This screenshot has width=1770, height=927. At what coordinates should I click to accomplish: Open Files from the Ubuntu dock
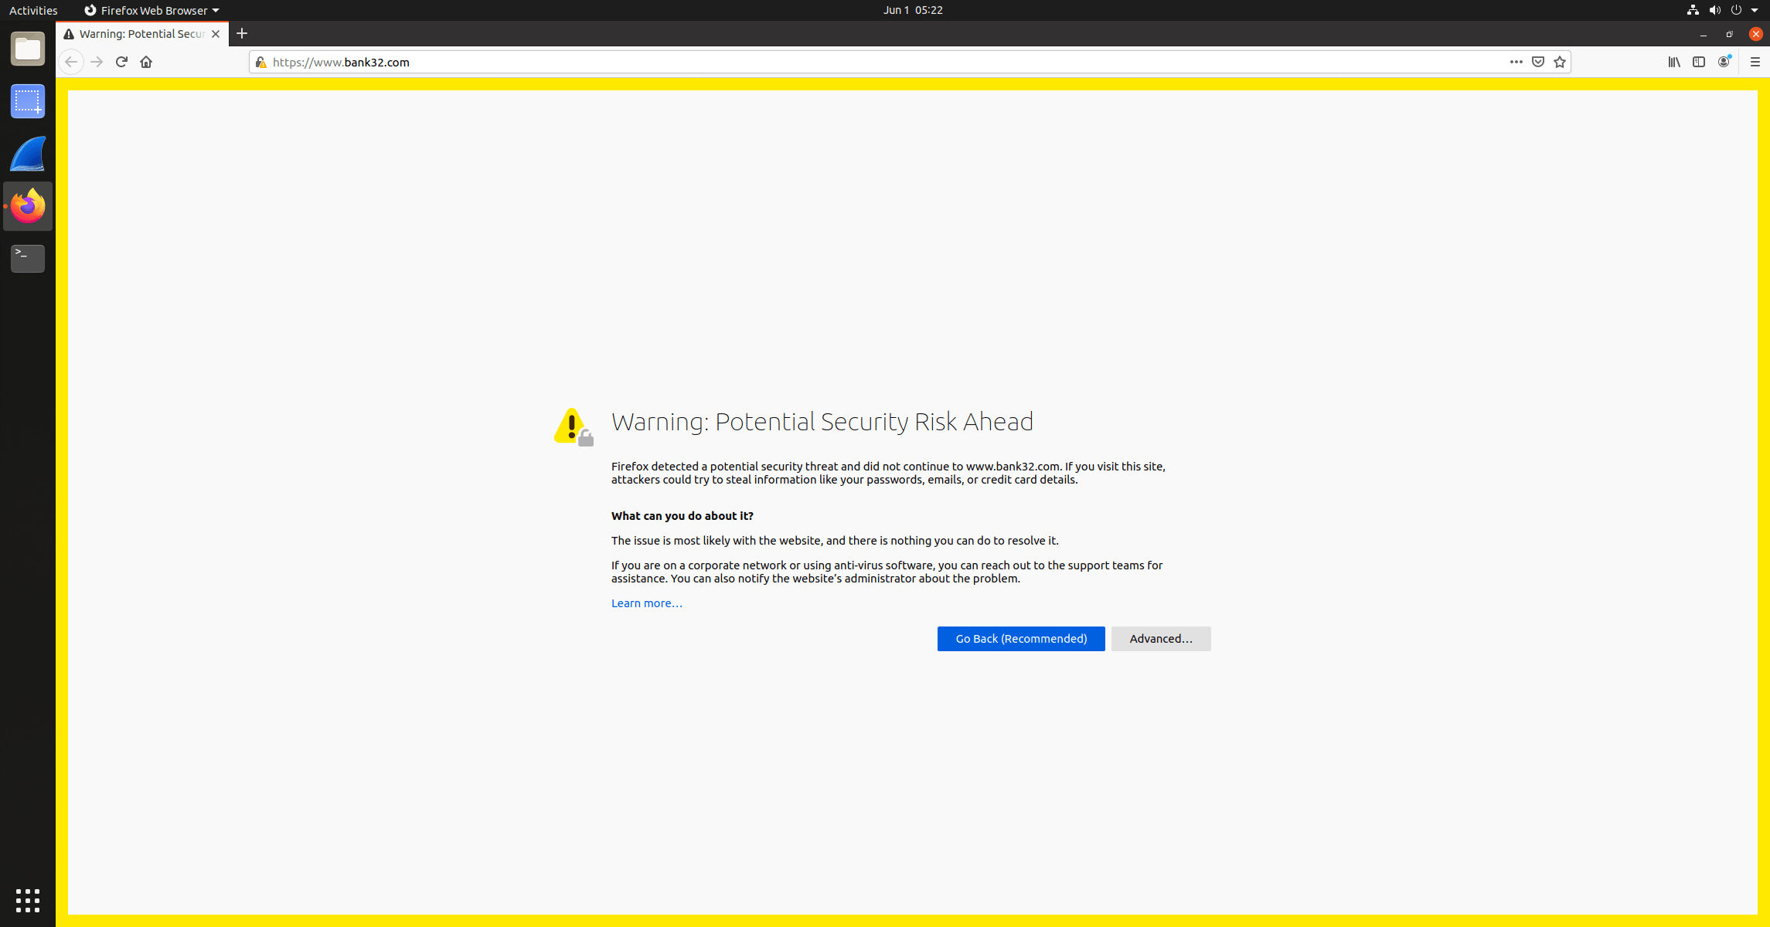point(28,49)
